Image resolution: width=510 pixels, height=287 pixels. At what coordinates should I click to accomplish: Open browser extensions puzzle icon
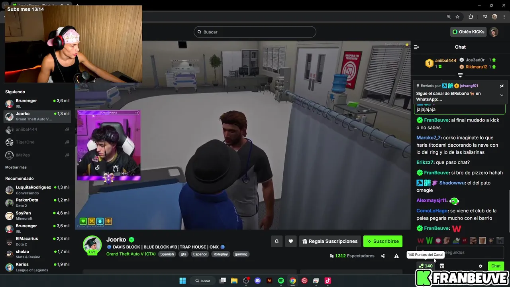click(x=471, y=17)
